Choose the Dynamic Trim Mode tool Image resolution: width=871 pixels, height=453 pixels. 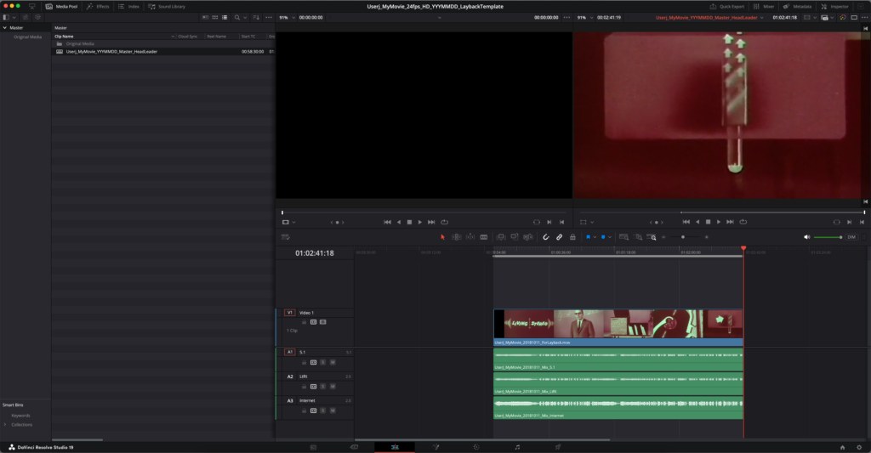coord(470,237)
